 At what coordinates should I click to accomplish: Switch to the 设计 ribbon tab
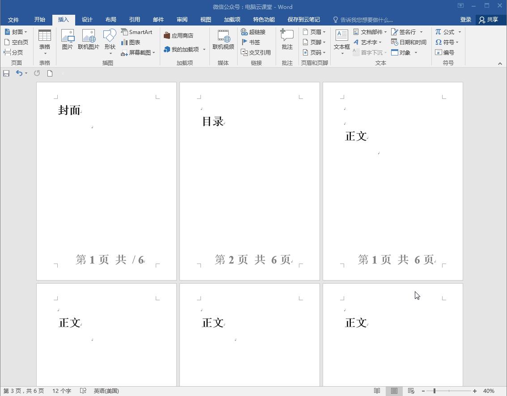tap(87, 19)
